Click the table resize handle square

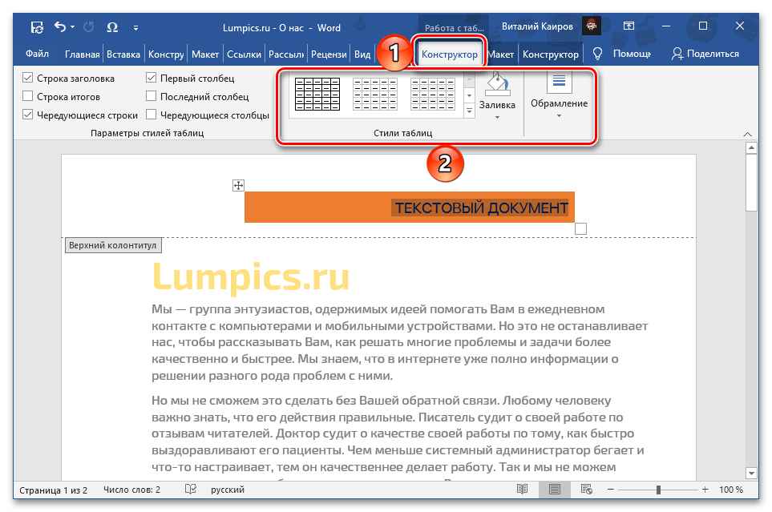click(x=580, y=228)
